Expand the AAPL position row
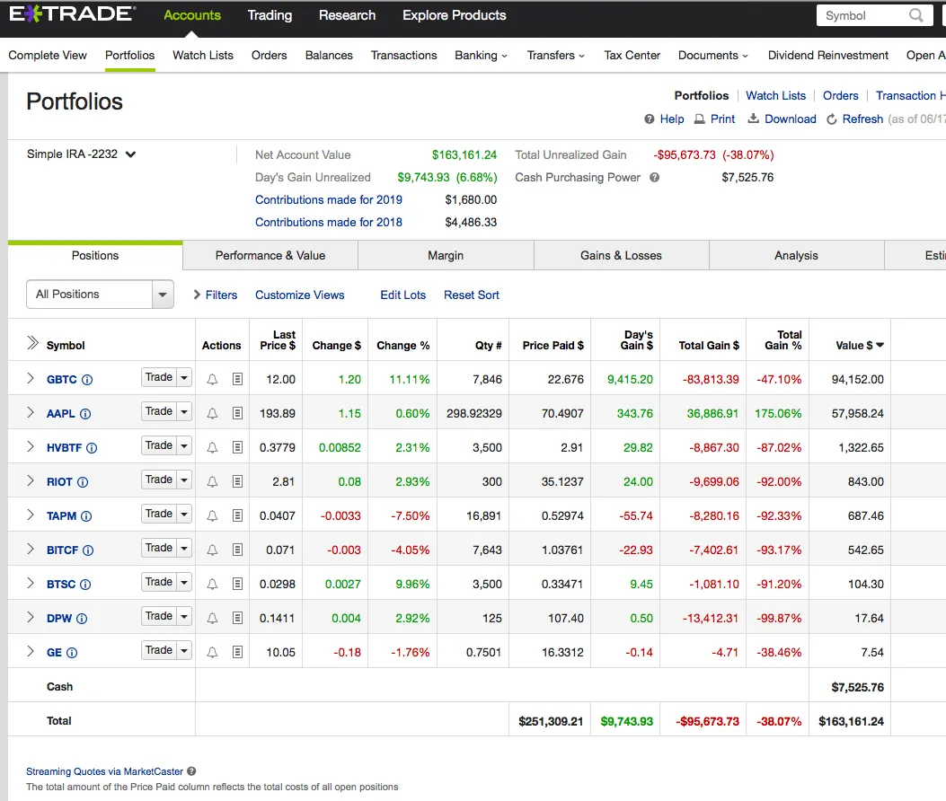 31,412
